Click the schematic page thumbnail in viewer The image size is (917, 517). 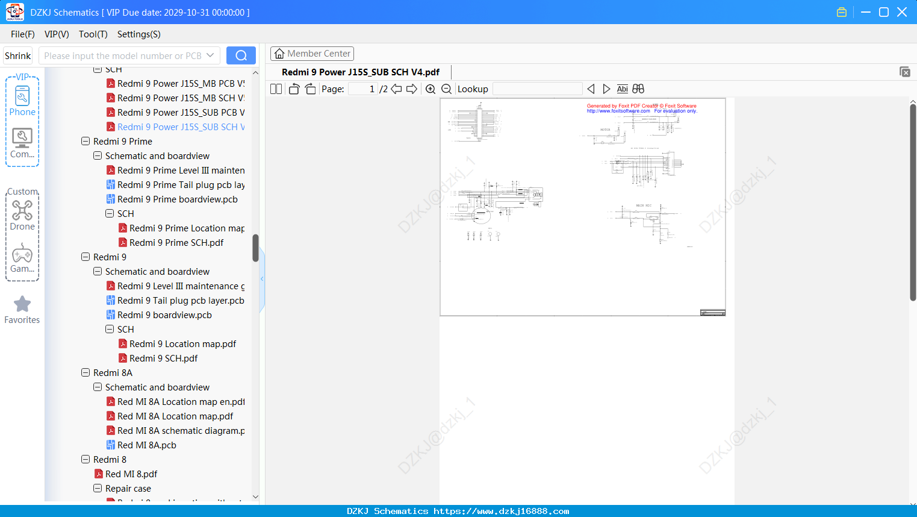[x=583, y=207]
